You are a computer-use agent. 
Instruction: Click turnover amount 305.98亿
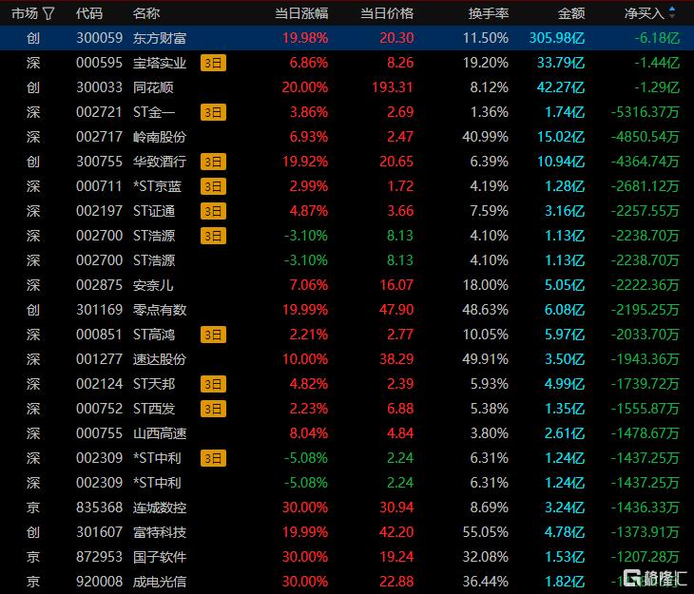(557, 39)
